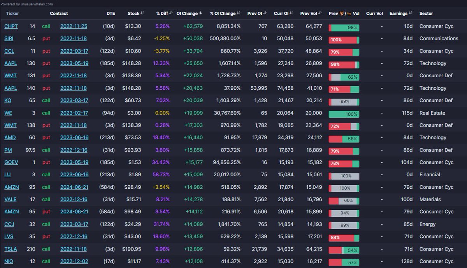The height and width of the screenshot is (268, 467).
Task: Click the Curr OI sort icon
Action: pyautogui.click(x=291, y=13)
